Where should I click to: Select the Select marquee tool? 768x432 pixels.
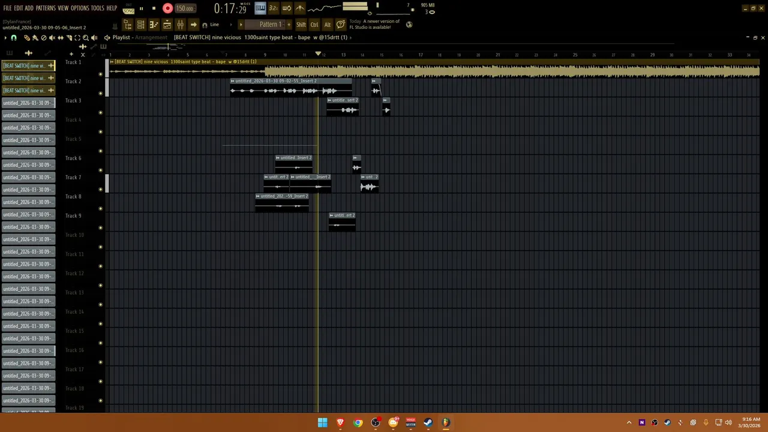pos(77,38)
